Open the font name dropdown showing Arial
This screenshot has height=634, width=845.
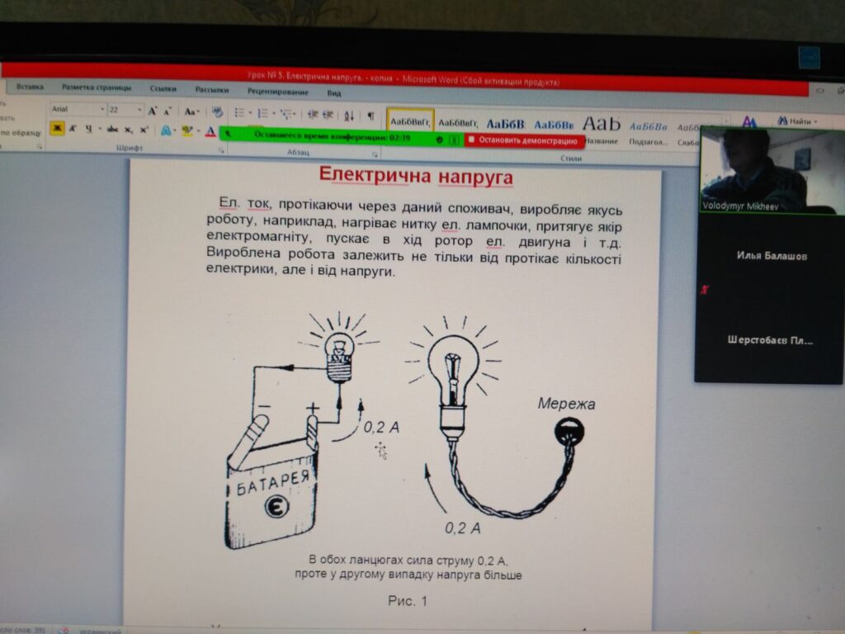[x=101, y=110]
